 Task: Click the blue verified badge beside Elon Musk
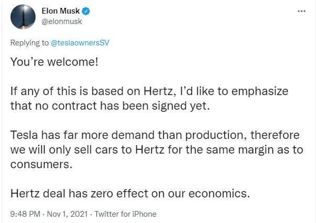(x=86, y=11)
